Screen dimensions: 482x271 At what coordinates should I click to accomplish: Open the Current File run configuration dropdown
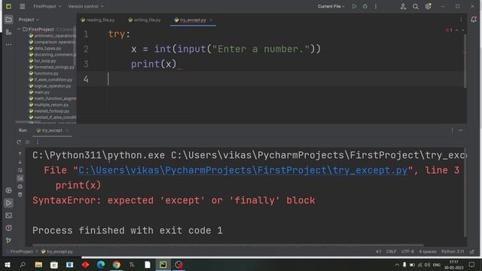click(331, 6)
